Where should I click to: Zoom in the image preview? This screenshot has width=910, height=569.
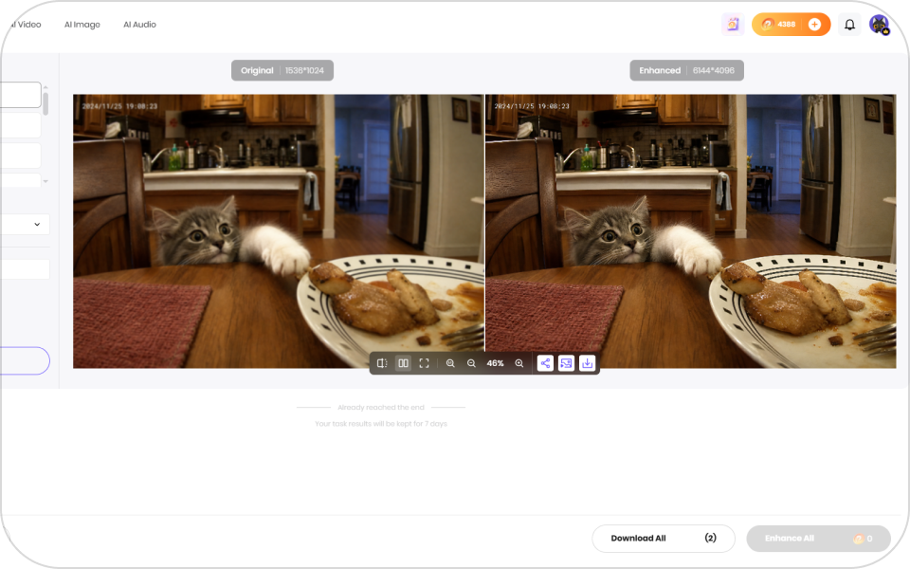coord(519,363)
